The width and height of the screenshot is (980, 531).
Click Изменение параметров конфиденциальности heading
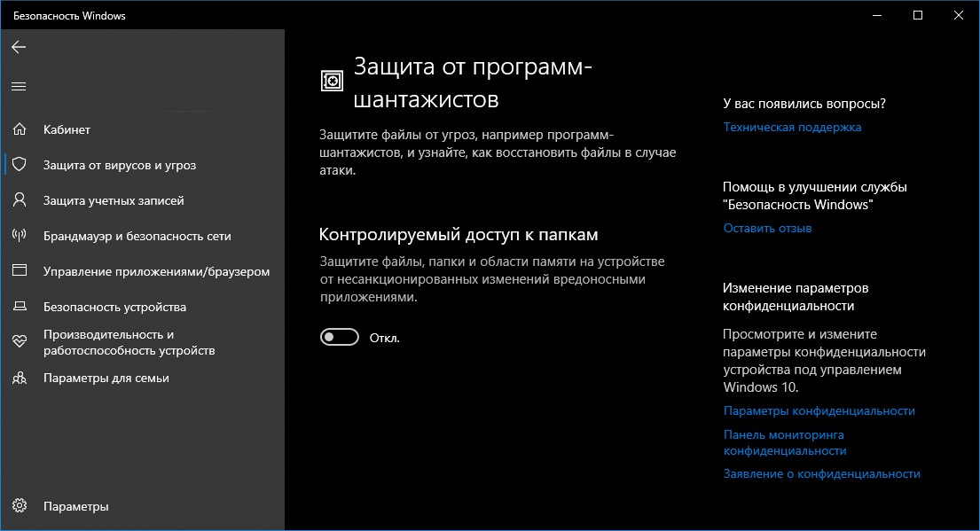[796, 297]
